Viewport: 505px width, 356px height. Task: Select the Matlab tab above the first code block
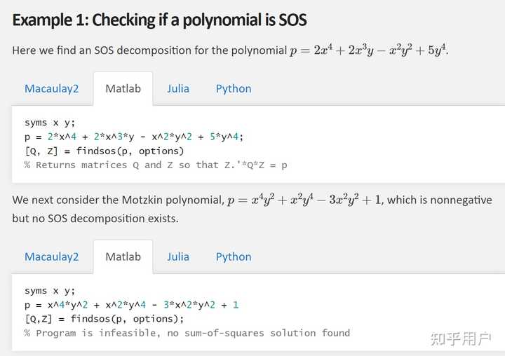pyautogui.click(x=123, y=88)
